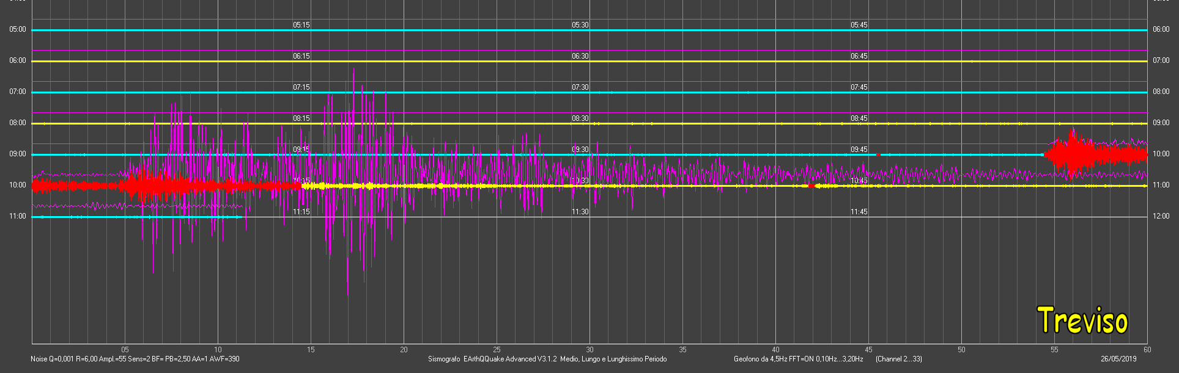Click the 11:45 time label

coord(859,212)
